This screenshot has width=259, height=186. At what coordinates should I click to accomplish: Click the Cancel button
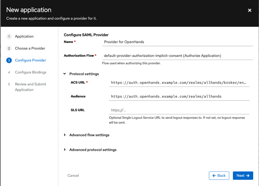click(73, 175)
